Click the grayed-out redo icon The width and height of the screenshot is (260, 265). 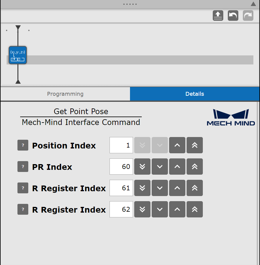click(248, 15)
